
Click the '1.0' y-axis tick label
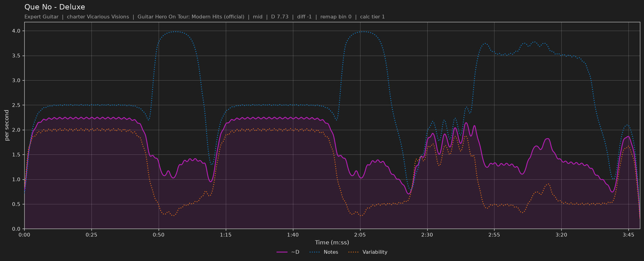(17, 179)
